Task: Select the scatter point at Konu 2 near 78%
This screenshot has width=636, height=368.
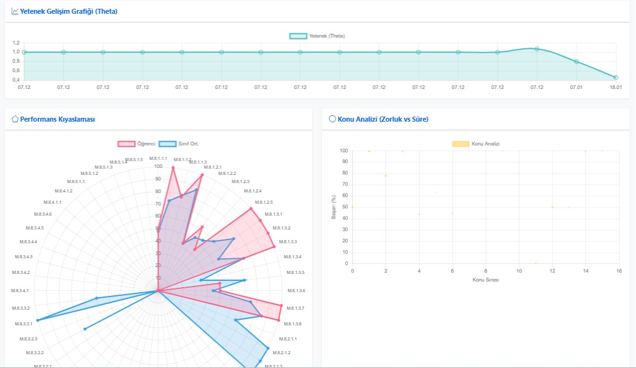Action: click(386, 176)
